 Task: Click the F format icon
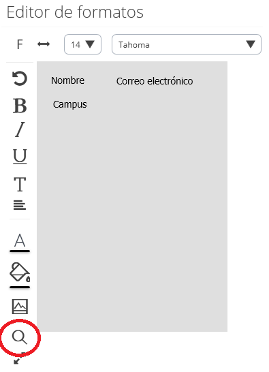20,44
